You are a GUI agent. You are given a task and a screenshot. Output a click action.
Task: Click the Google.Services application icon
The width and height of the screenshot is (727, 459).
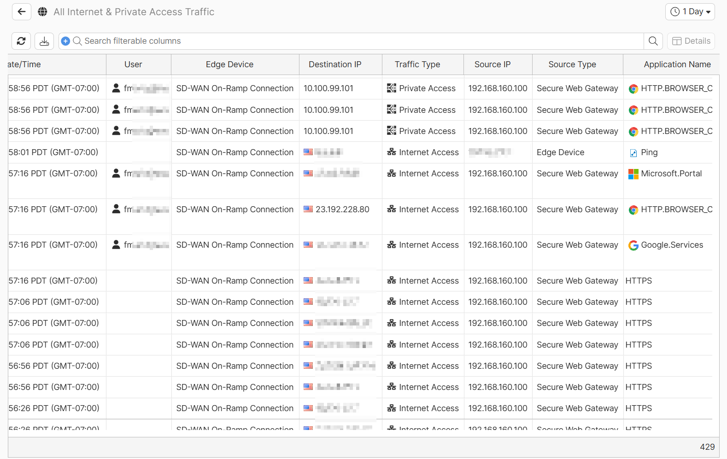click(633, 245)
